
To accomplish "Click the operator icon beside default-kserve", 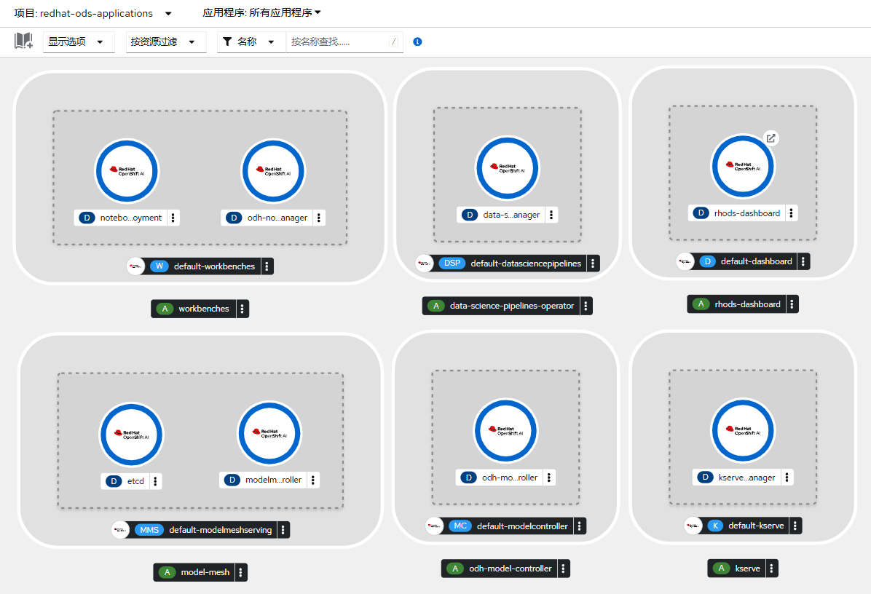I will click(x=693, y=526).
